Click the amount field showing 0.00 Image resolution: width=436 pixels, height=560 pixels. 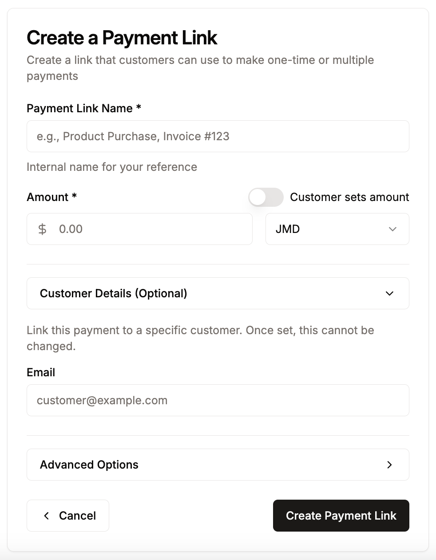pyautogui.click(x=139, y=229)
